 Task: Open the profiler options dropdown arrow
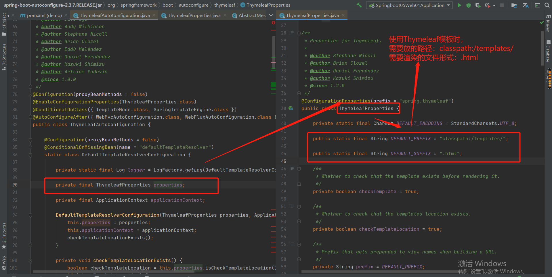[494, 5]
